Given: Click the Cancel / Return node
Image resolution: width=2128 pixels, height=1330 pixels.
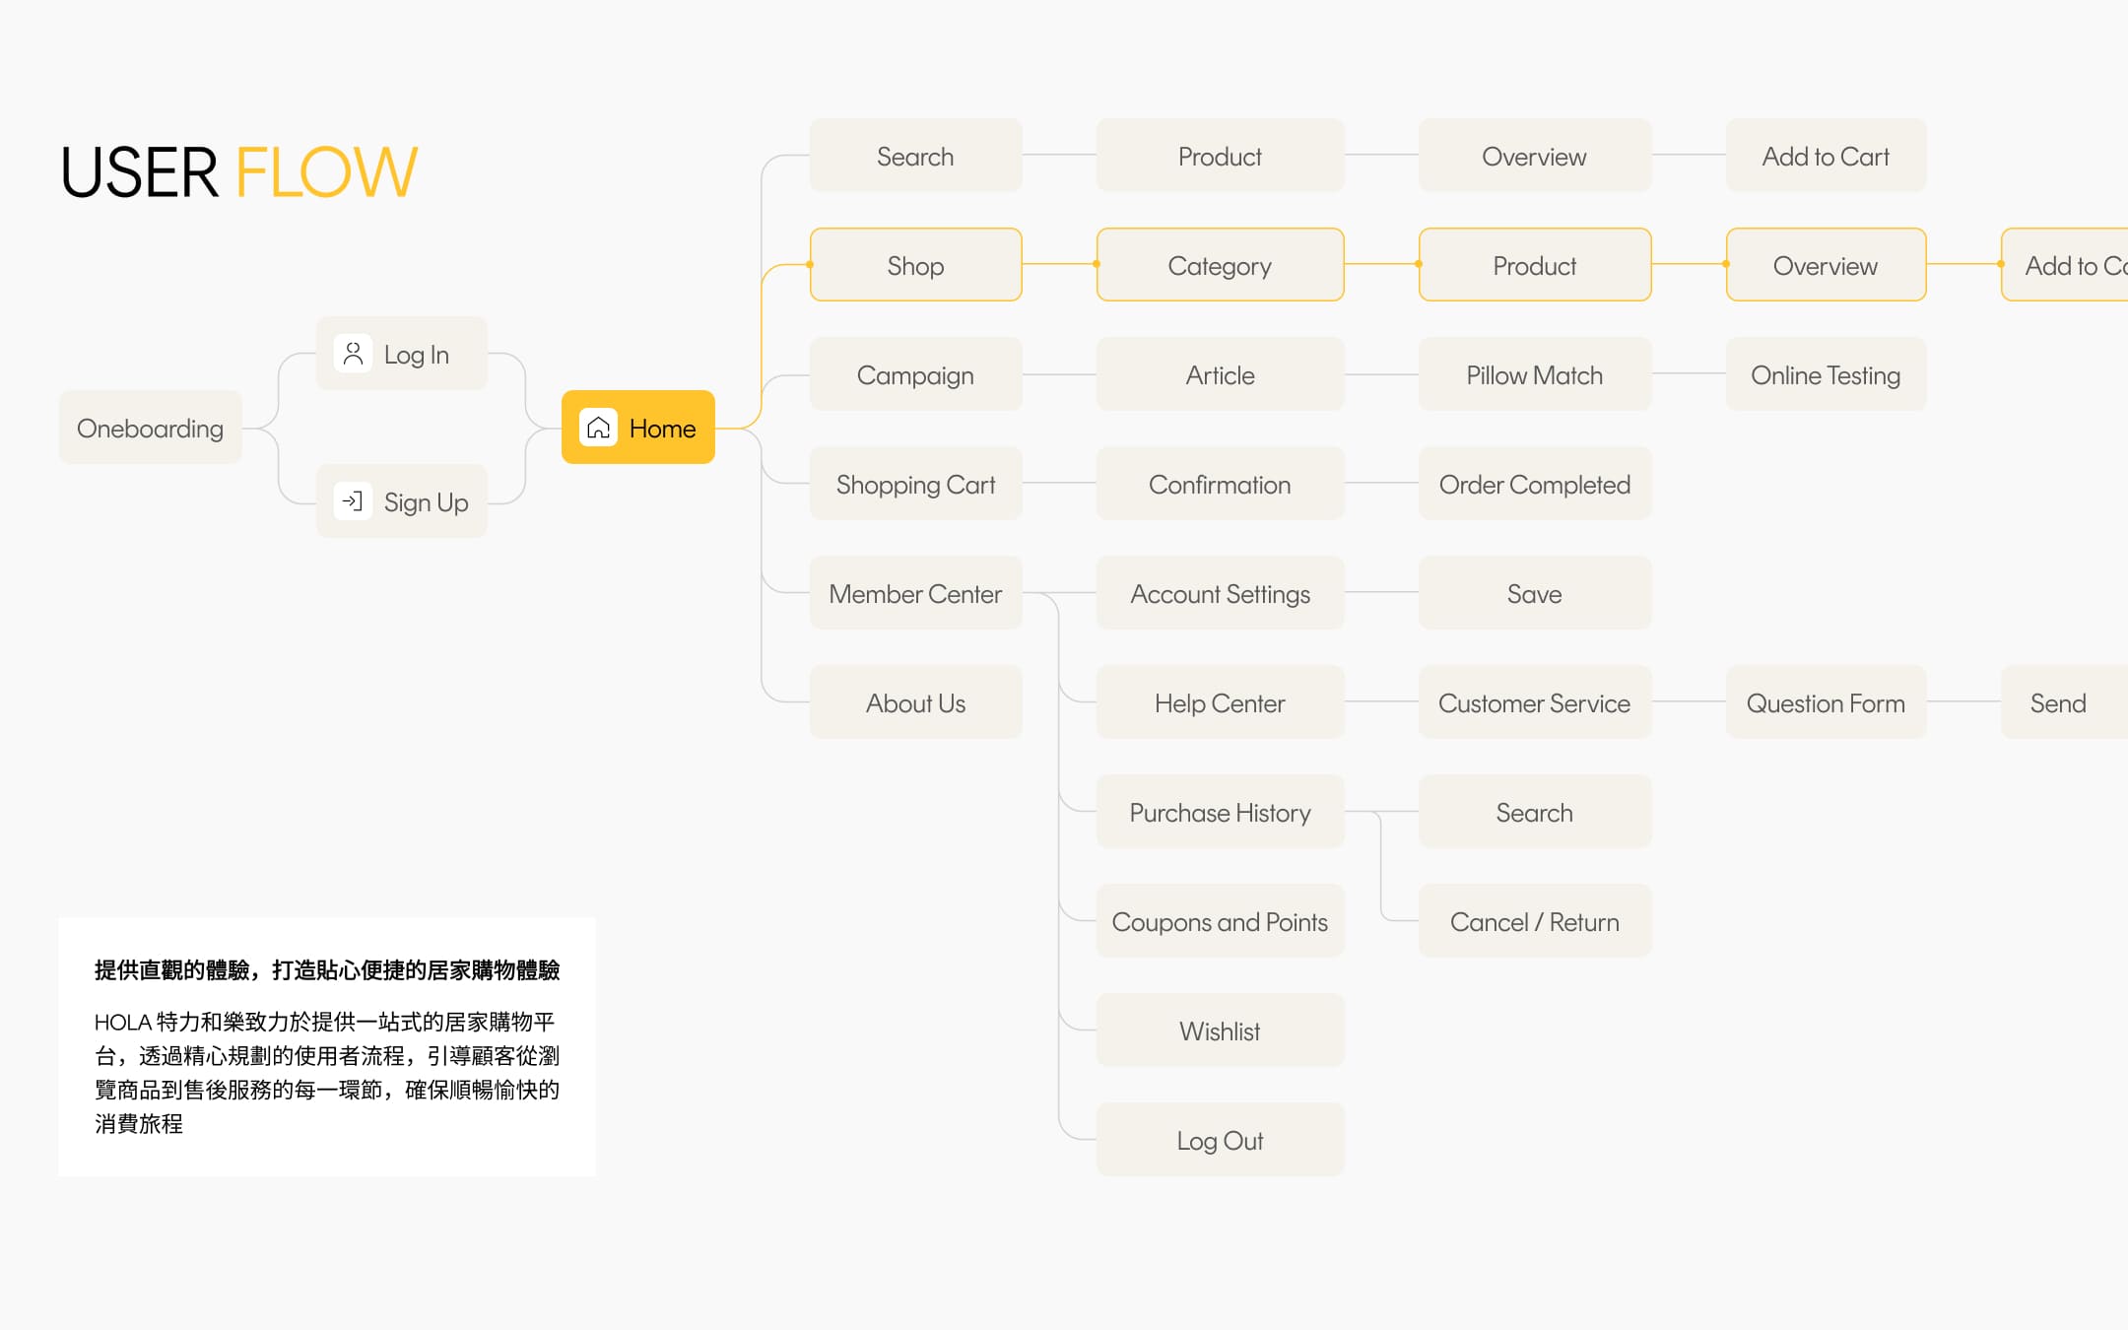Looking at the screenshot, I should coord(1534,921).
